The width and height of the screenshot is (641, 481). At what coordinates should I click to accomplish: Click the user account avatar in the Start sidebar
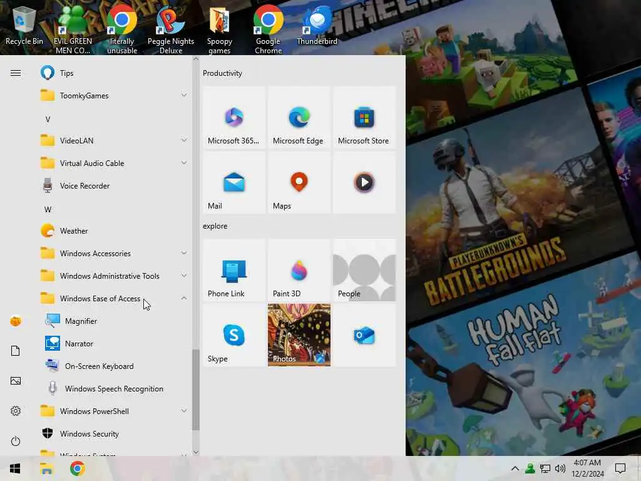click(x=16, y=321)
